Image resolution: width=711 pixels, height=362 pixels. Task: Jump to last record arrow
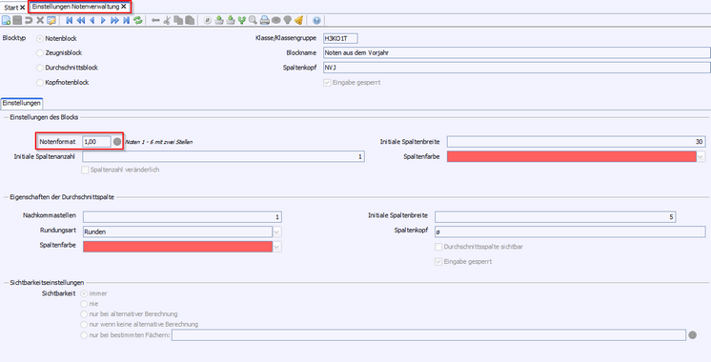pos(127,20)
